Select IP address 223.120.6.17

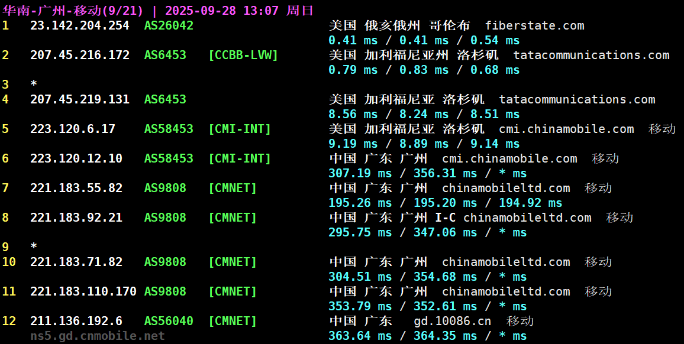coord(73,129)
